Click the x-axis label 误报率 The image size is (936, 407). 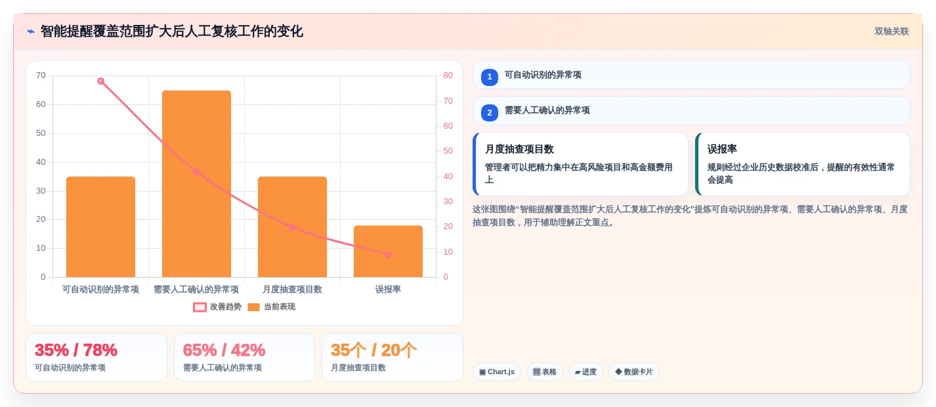[x=388, y=289]
